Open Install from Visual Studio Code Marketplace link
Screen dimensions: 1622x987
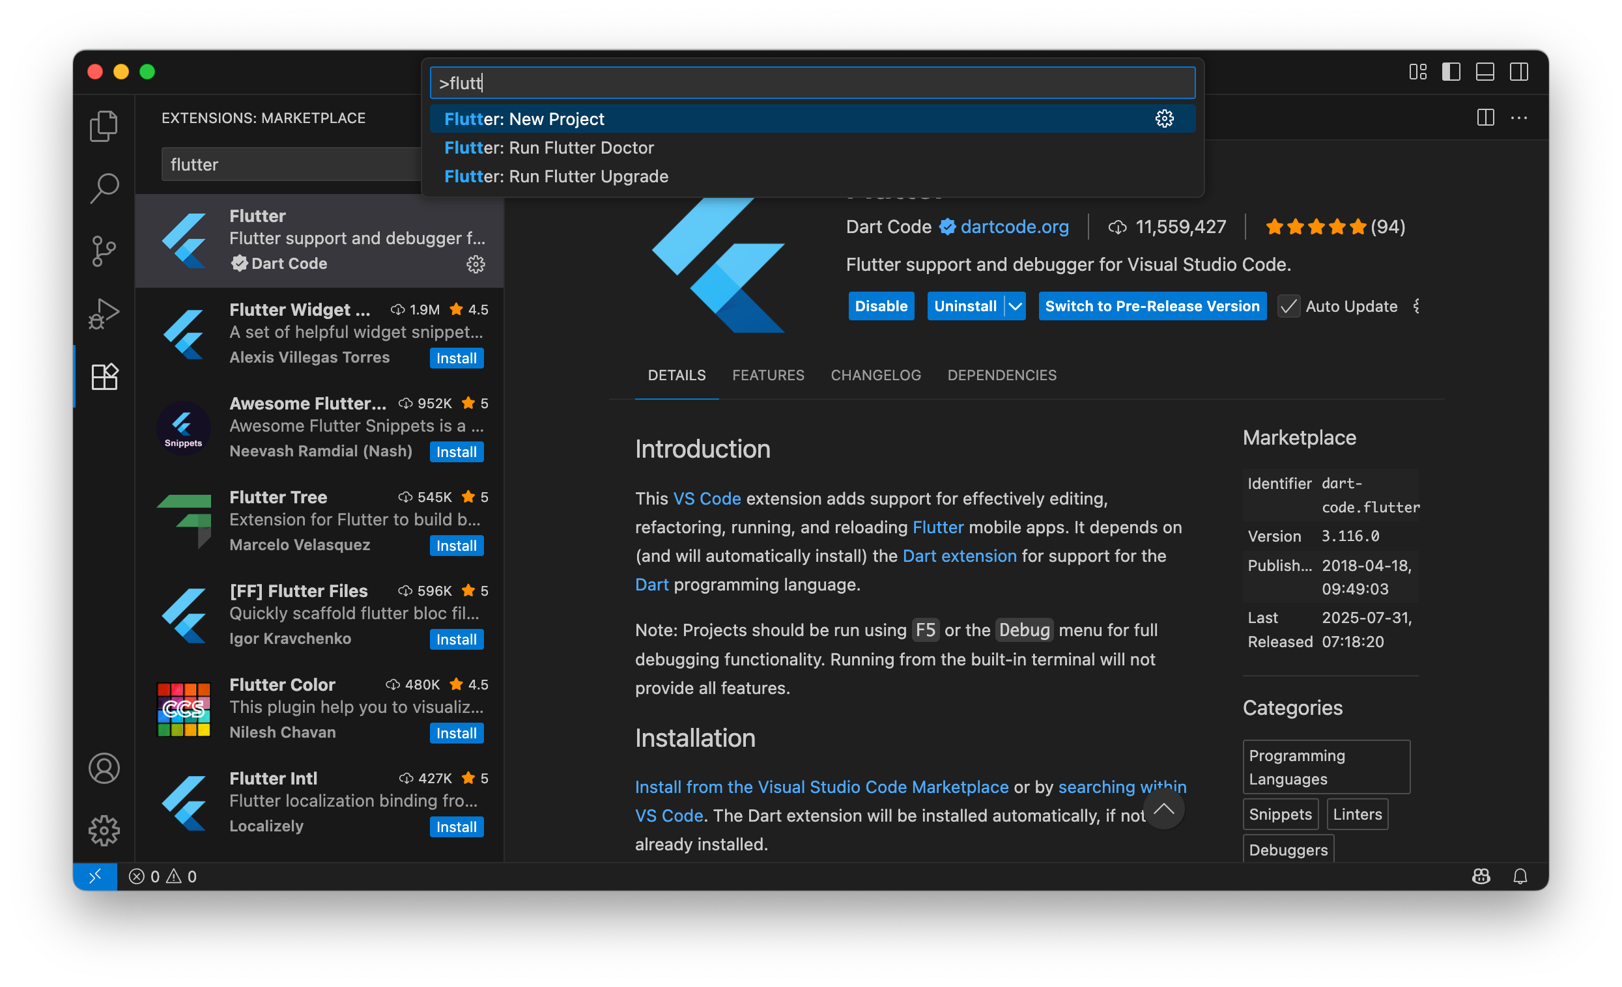pos(821,786)
